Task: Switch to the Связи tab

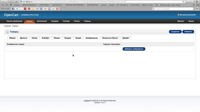Action: 34,38
